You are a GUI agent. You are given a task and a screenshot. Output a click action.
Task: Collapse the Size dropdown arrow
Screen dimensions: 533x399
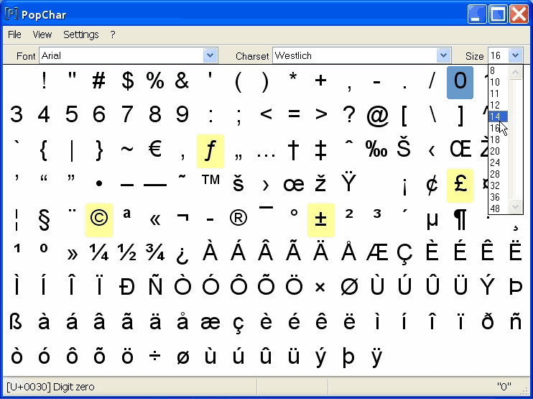tap(515, 55)
